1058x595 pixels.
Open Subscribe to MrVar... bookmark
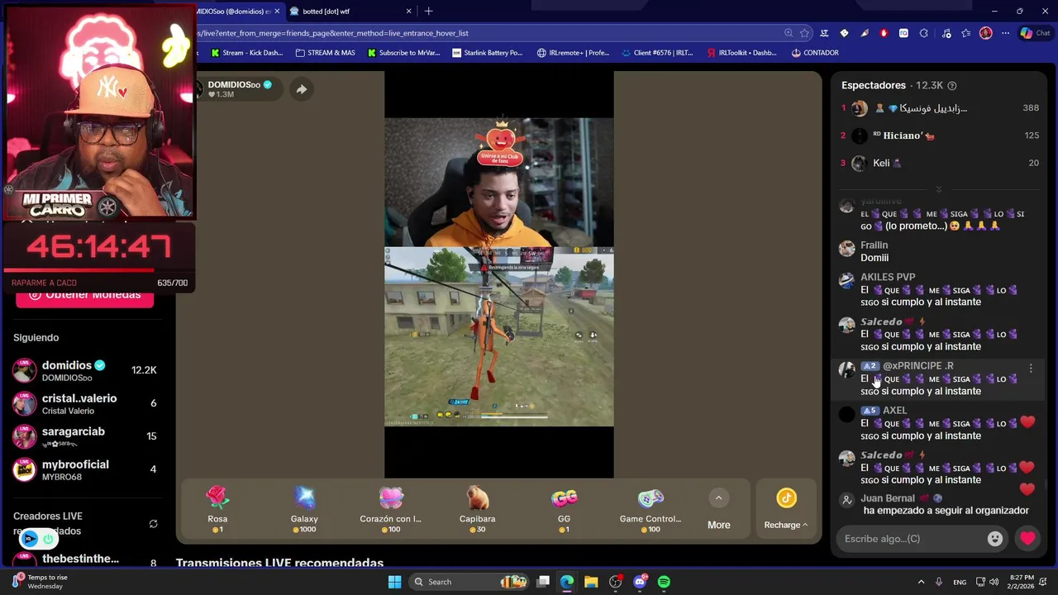click(x=403, y=53)
